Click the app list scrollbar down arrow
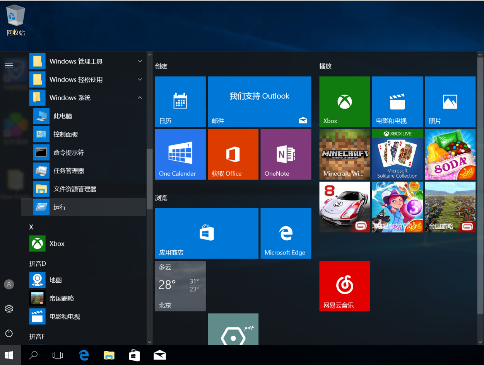The width and height of the screenshot is (484, 365). [150, 342]
